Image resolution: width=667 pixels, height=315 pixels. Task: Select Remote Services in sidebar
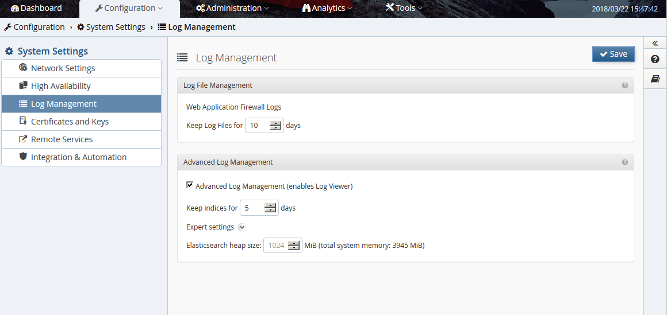[x=81, y=139]
